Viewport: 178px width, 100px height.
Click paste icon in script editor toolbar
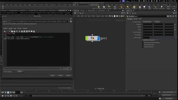(14, 31)
